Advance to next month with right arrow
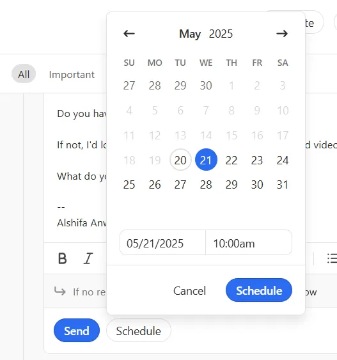 click(282, 33)
